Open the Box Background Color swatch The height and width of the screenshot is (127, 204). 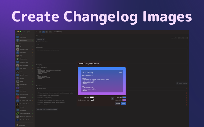pos(92,100)
